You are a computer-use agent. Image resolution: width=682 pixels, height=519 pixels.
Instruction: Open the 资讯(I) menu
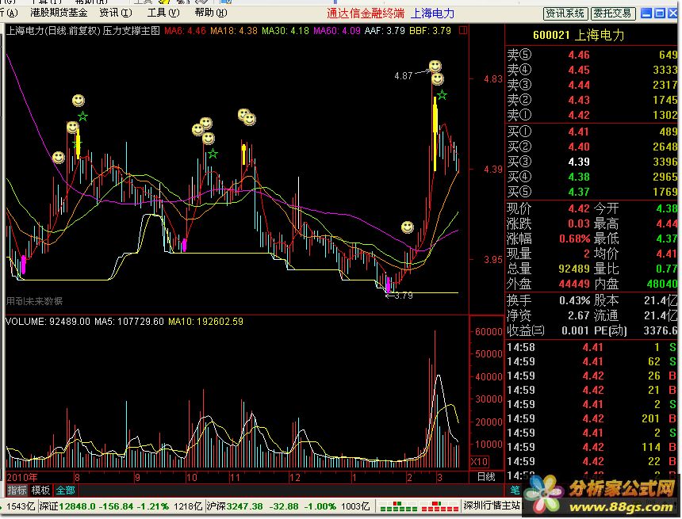coord(116,13)
